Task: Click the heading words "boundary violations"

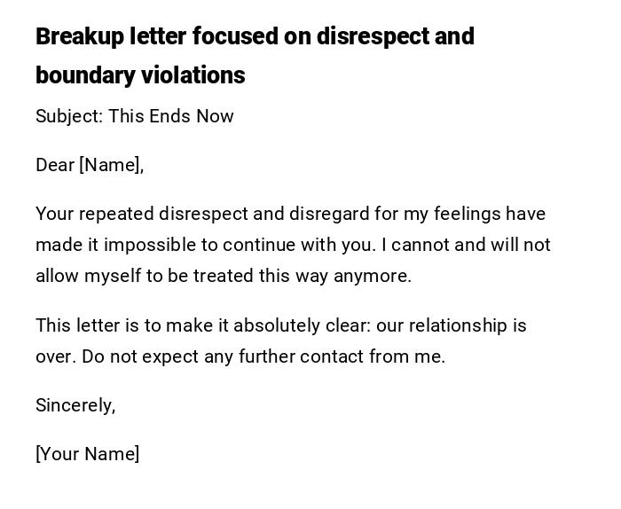Action: (140, 75)
